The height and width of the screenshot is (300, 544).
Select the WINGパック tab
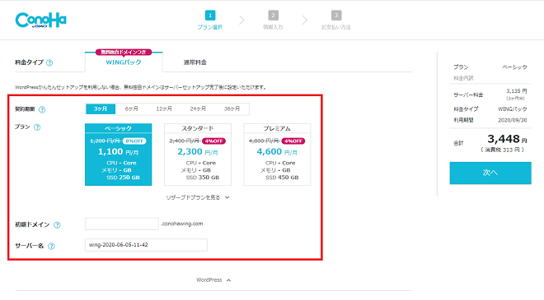[124, 62]
